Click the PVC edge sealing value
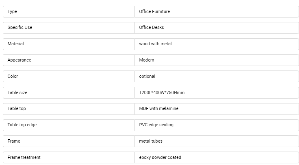Screen dimensions: 299x165 coord(156,125)
